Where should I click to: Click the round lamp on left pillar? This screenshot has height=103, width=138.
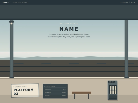(x=11, y=23)
